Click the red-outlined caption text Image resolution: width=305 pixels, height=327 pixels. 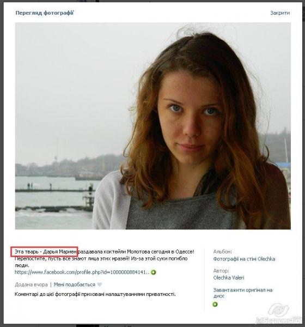coord(45,252)
